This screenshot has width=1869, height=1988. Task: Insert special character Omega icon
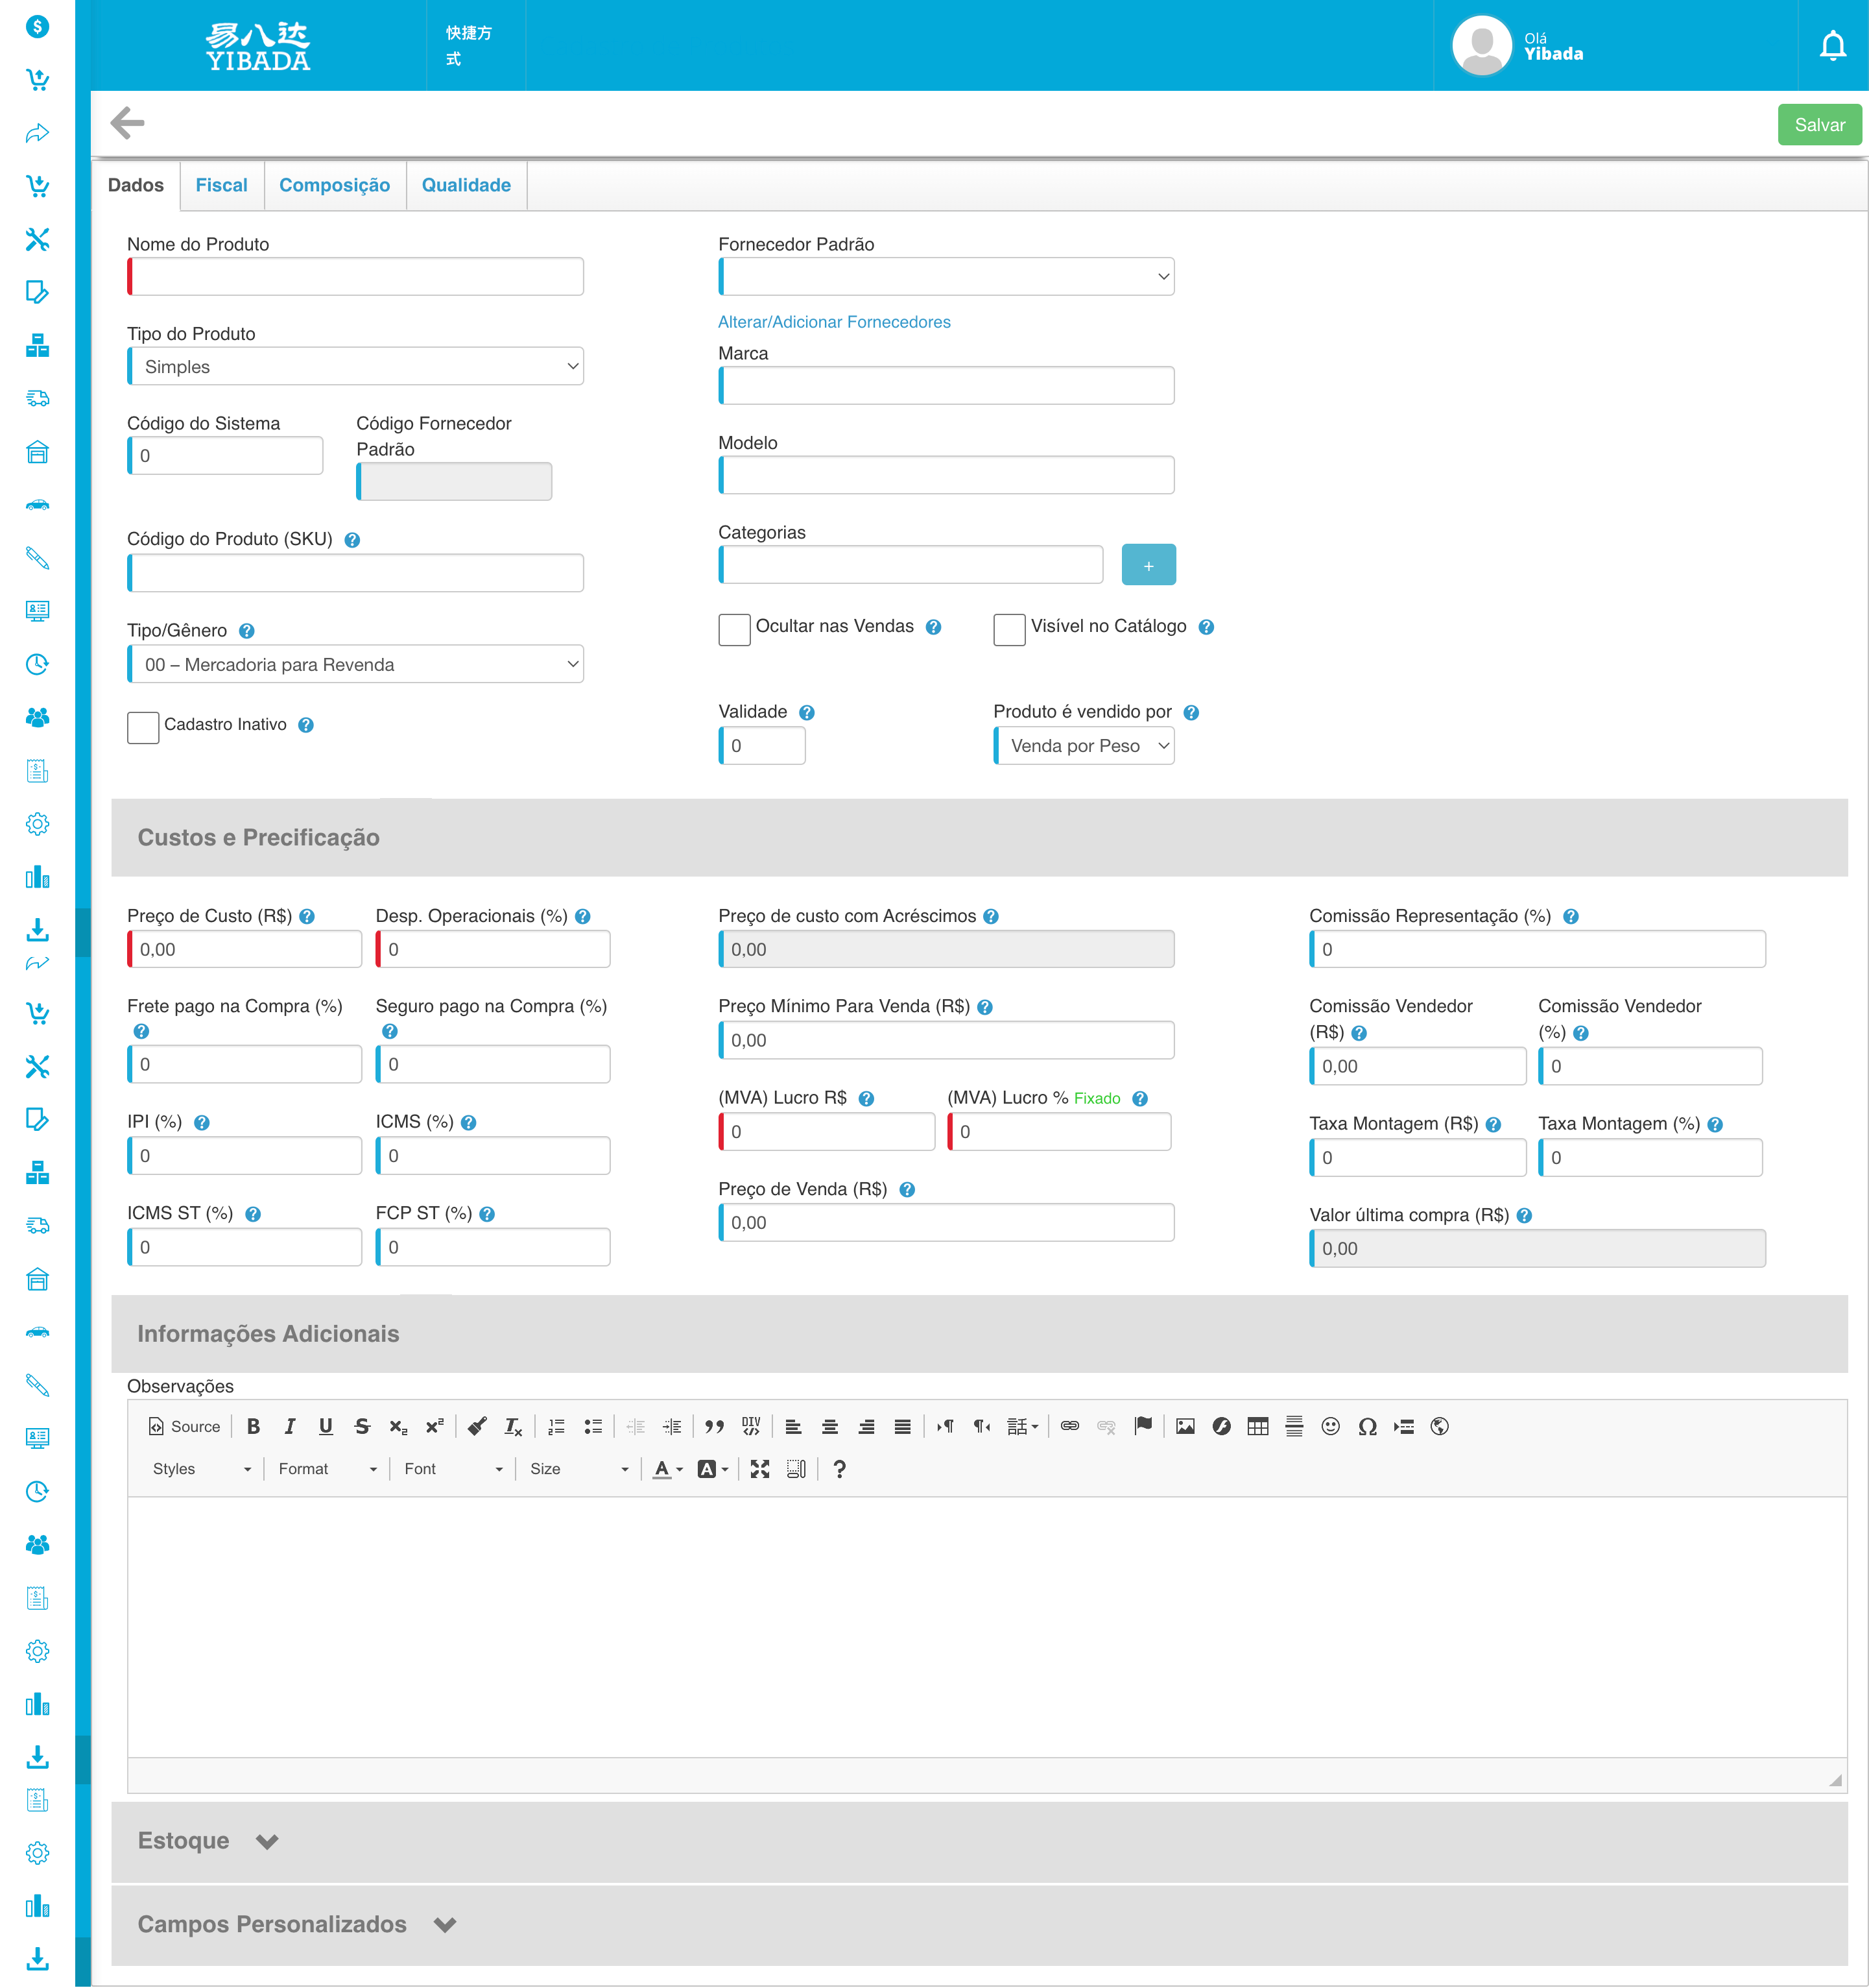coord(1366,1426)
